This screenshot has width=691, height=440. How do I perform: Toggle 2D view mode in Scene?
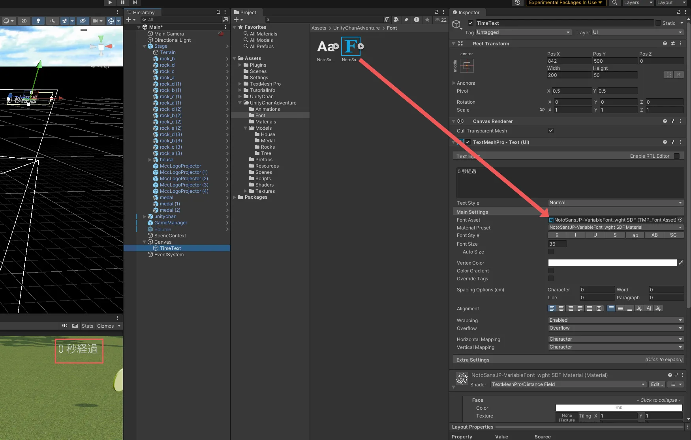[x=24, y=21]
